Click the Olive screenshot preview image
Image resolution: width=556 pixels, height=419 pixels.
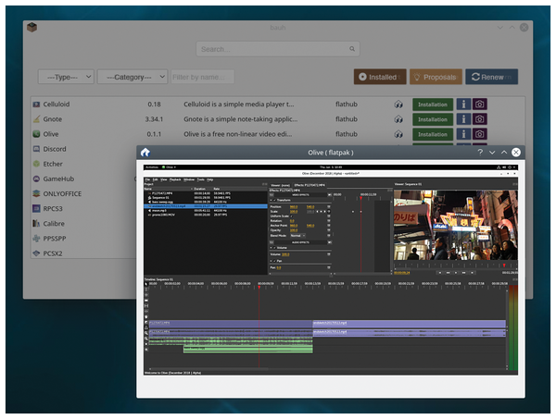tap(331, 270)
